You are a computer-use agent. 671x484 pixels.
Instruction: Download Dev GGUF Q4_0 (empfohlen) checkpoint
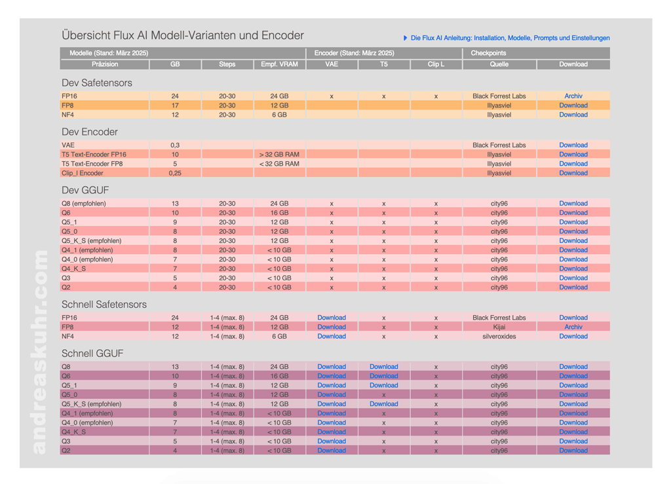(x=573, y=260)
